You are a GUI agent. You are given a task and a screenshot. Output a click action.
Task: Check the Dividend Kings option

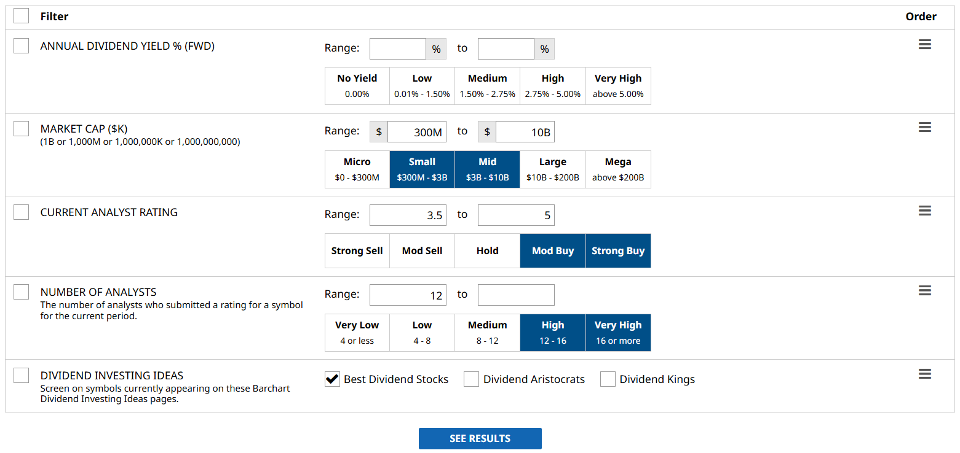[x=608, y=379]
